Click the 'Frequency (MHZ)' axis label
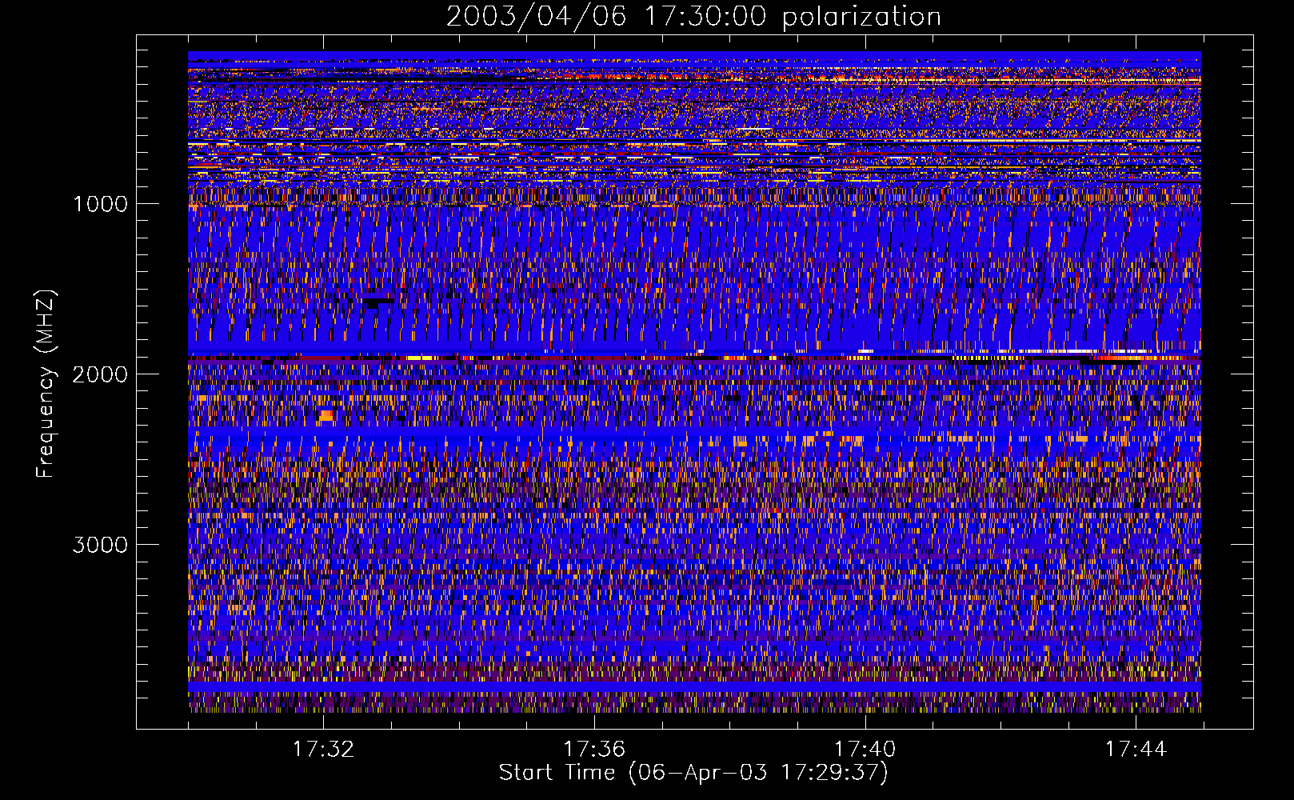This screenshot has width=1294, height=800. pos(46,384)
